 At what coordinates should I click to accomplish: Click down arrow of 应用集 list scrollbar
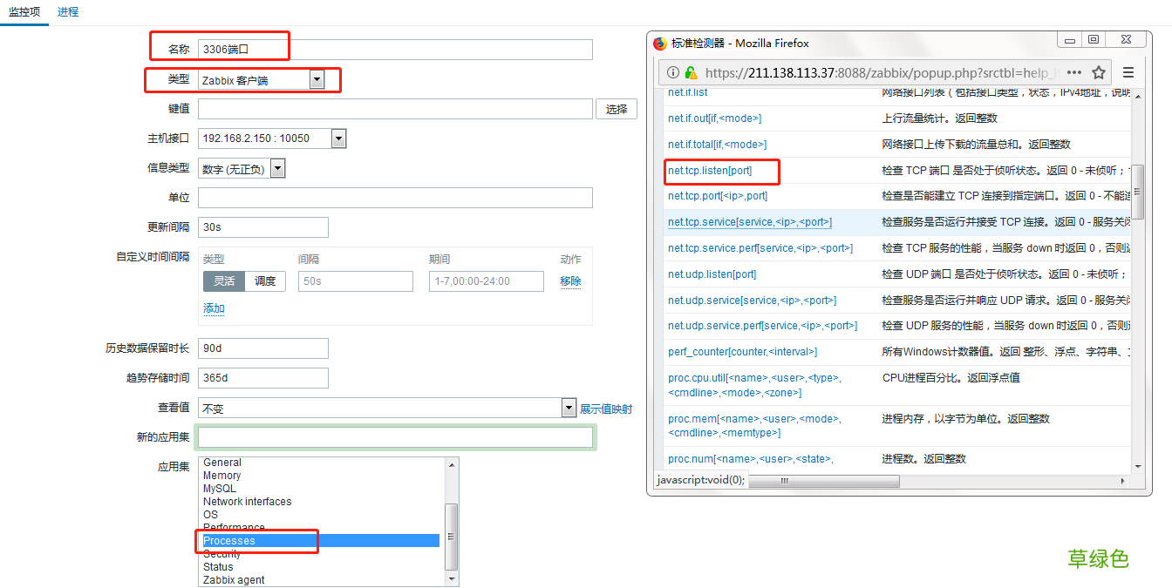click(451, 578)
